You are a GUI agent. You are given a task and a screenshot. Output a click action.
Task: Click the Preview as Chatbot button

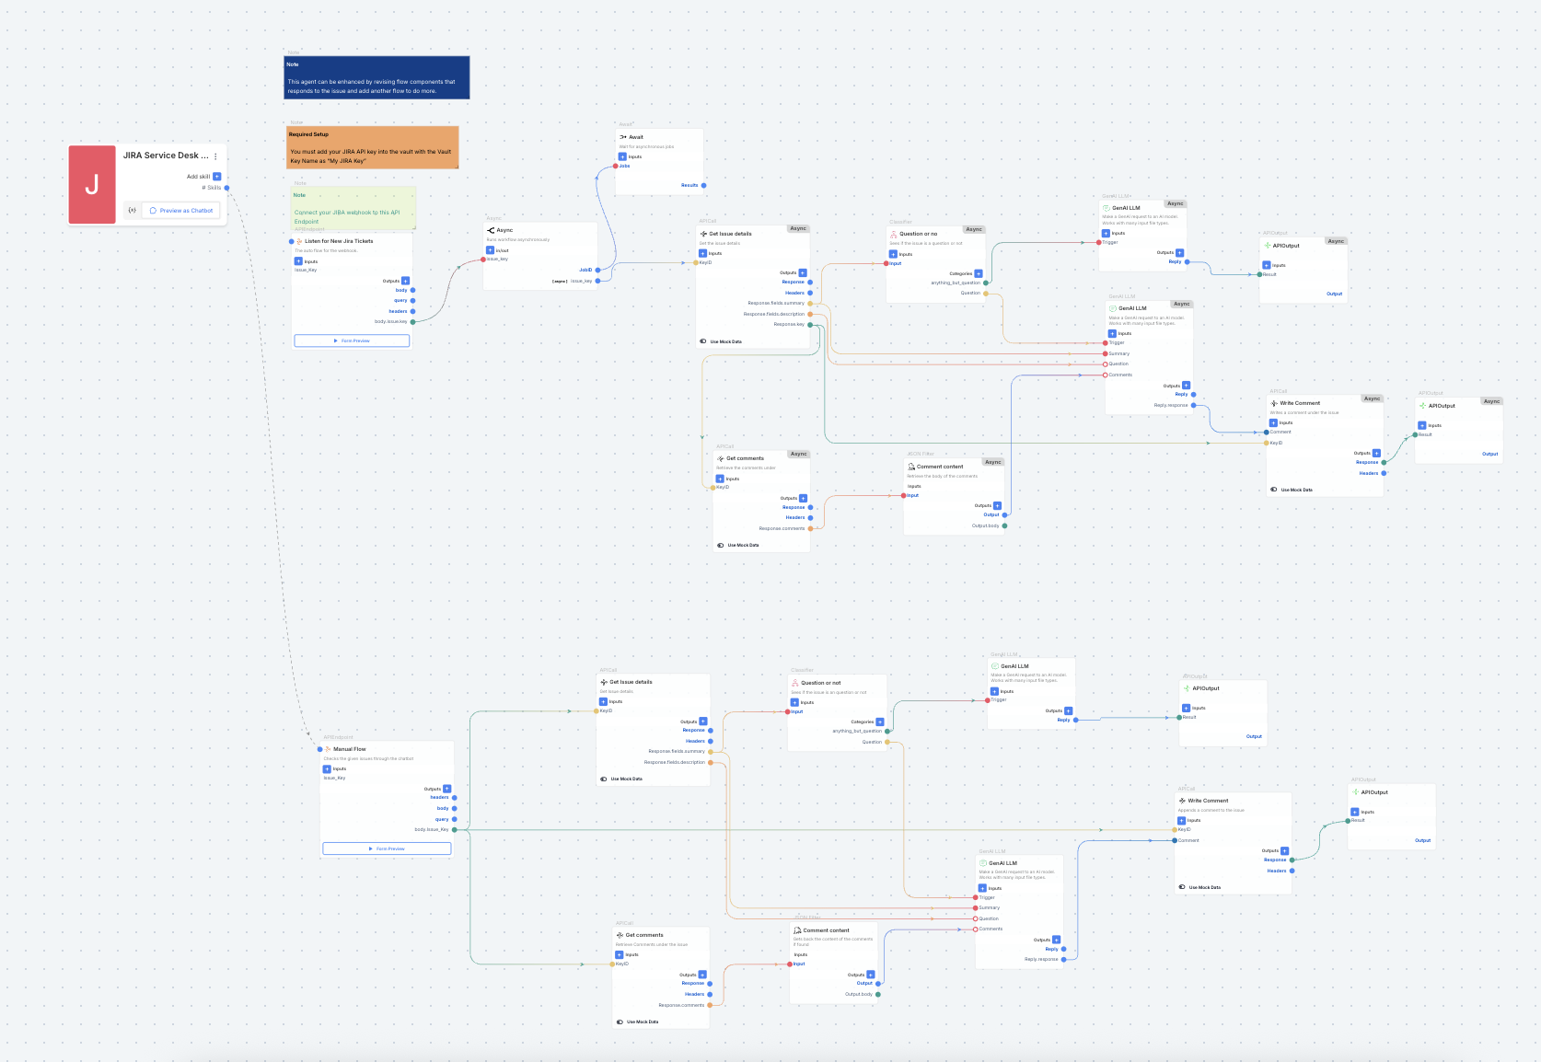pyautogui.click(x=181, y=211)
